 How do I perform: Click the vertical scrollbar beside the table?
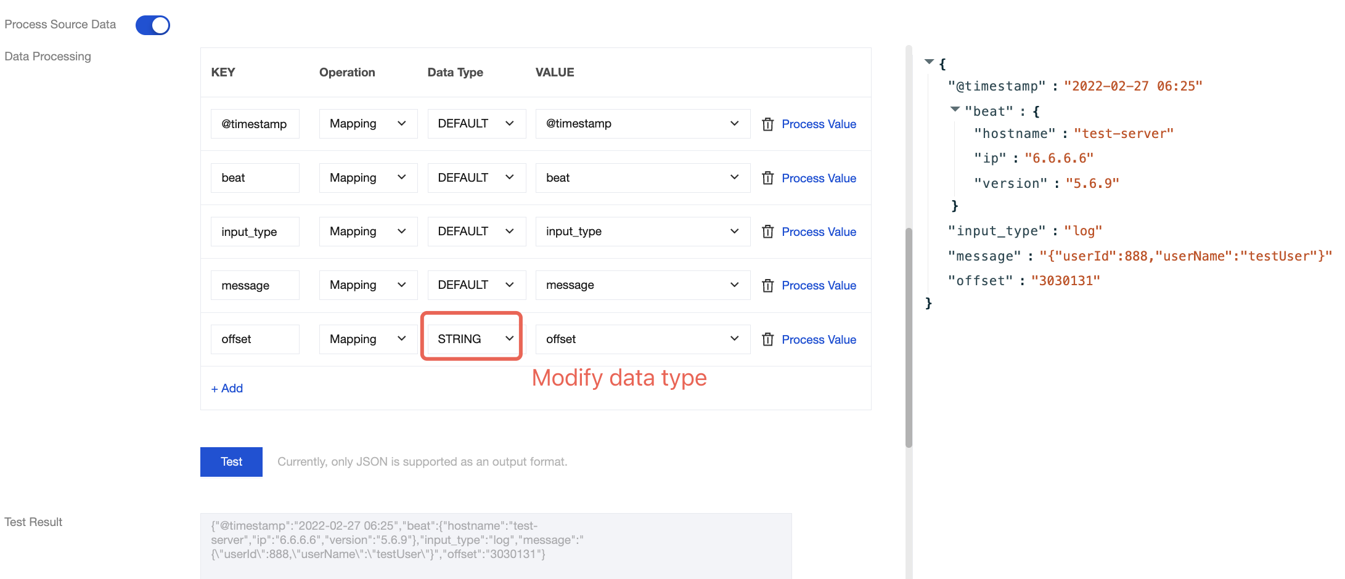(909, 338)
